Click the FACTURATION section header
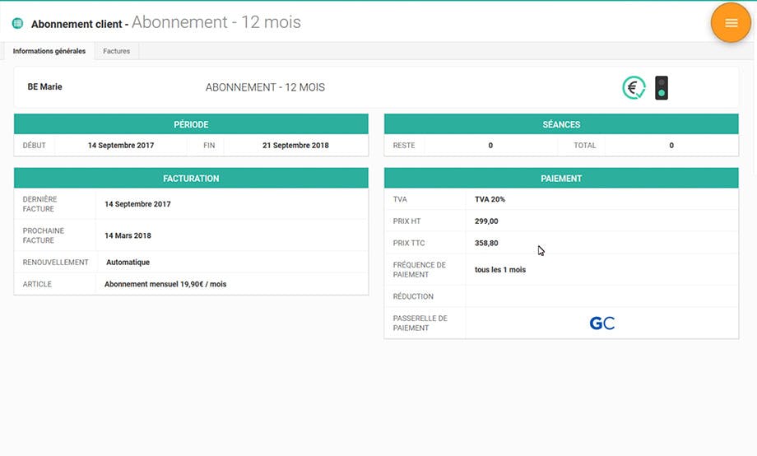757x456 pixels. (191, 179)
